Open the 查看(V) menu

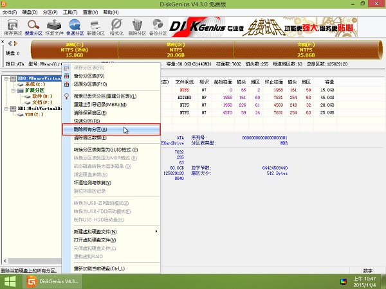(90, 12)
